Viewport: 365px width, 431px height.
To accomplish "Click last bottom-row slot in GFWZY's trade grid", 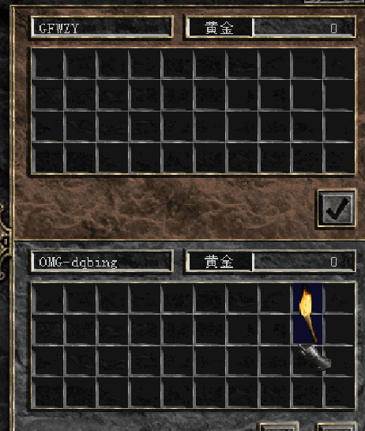I will pyautogui.click(x=339, y=158).
